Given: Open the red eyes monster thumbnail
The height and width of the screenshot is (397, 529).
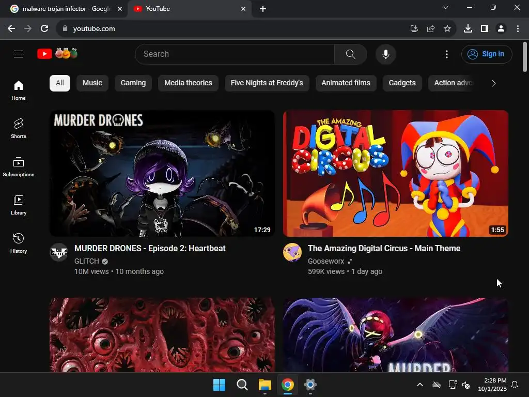Looking at the screenshot, I should [162, 335].
